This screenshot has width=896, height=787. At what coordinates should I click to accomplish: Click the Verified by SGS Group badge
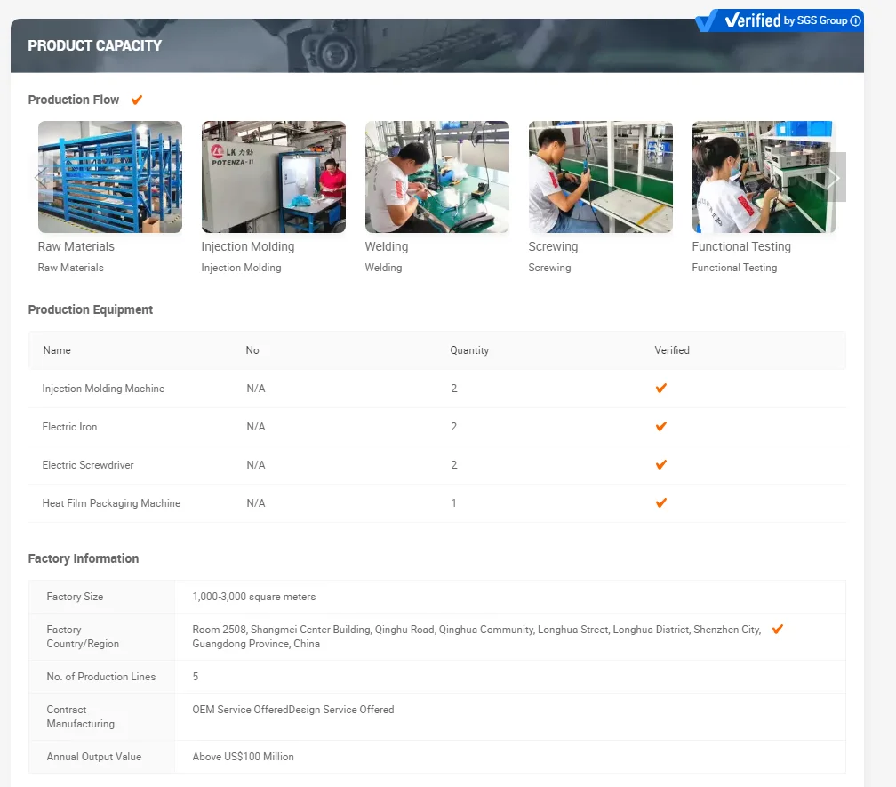tap(779, 20)
